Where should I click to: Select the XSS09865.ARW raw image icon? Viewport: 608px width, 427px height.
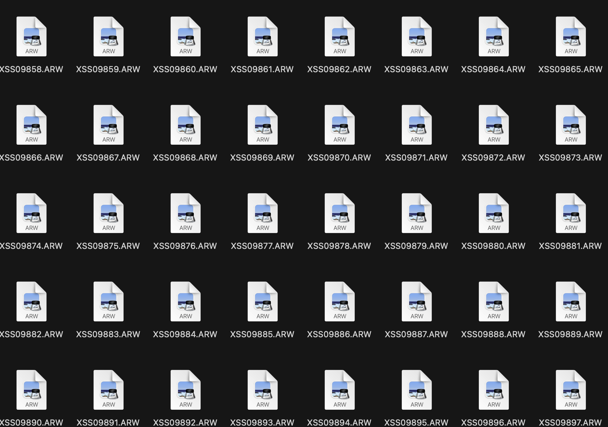(571, 36)
